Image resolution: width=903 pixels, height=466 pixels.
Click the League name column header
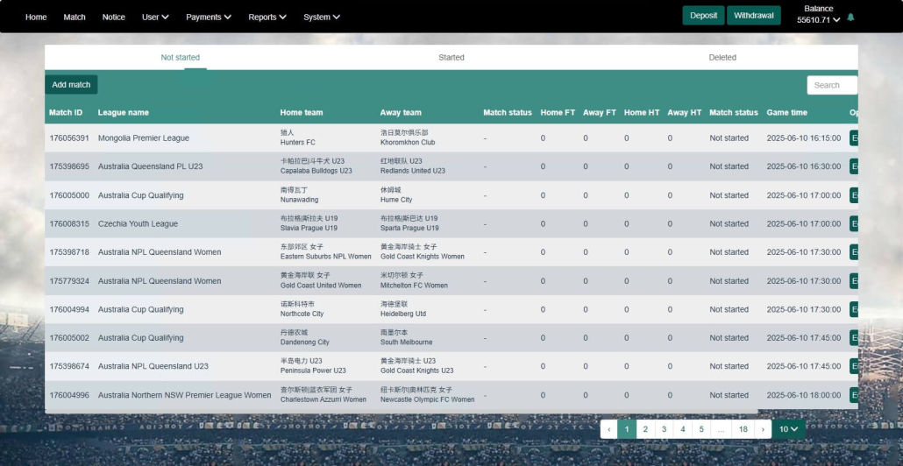[124, 112]
